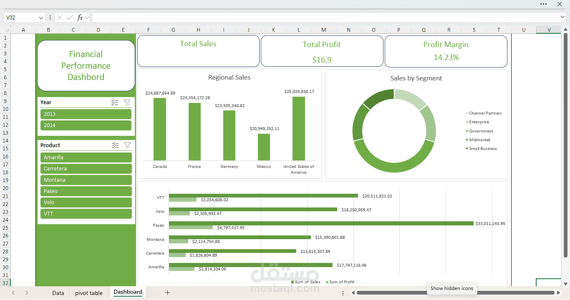The width and height of the screenshot is (570, 300).
Task: Clear the Product slicer filter
Action: coord(127,145)
